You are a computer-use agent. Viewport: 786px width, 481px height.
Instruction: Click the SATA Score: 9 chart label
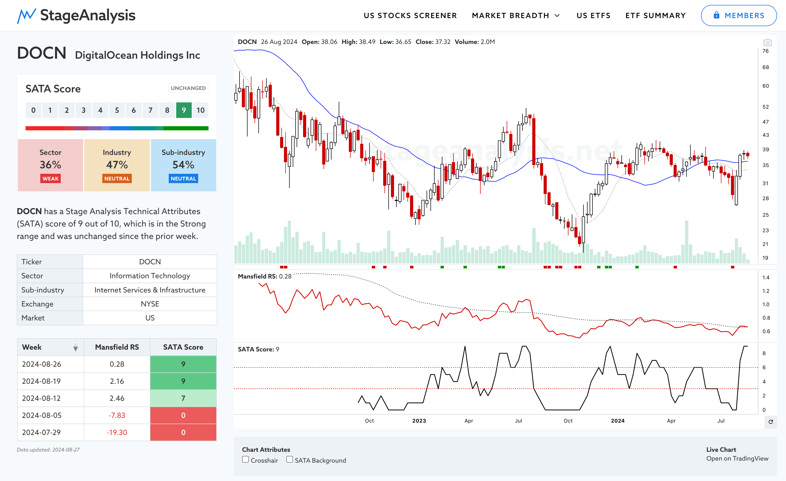(258, 349)
